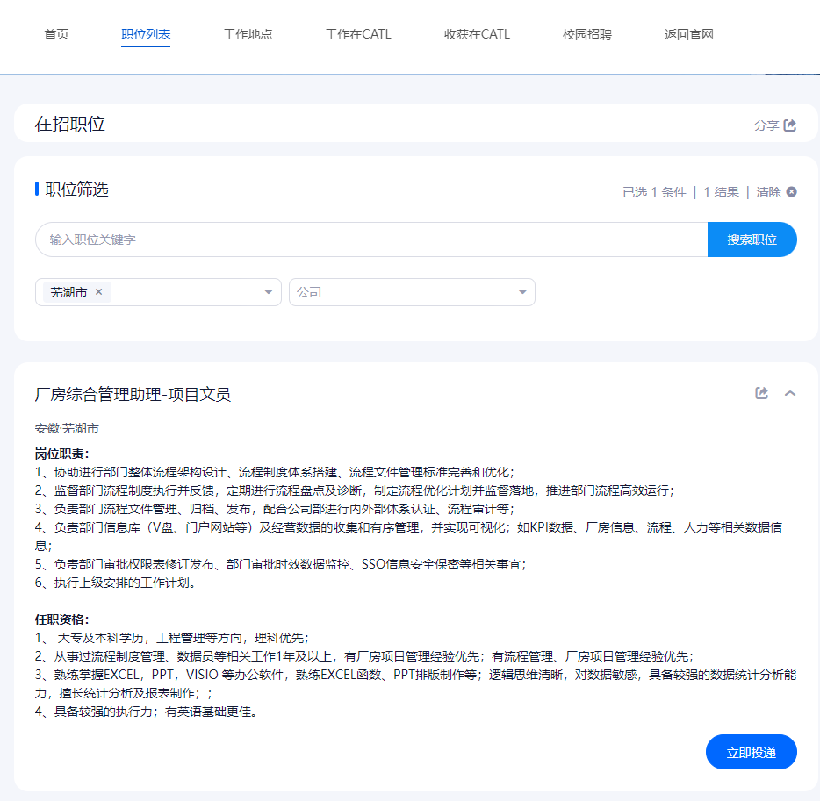Click the 厂房综合管理助理-项目文员 job title
This screenshot has height=801, width=820.
pyautogui.click(x=133, y=394)
